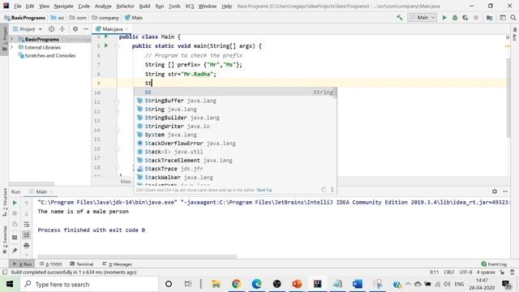Open the Main run configuration dropdown
519x292 pixels.
pos(422,18)
